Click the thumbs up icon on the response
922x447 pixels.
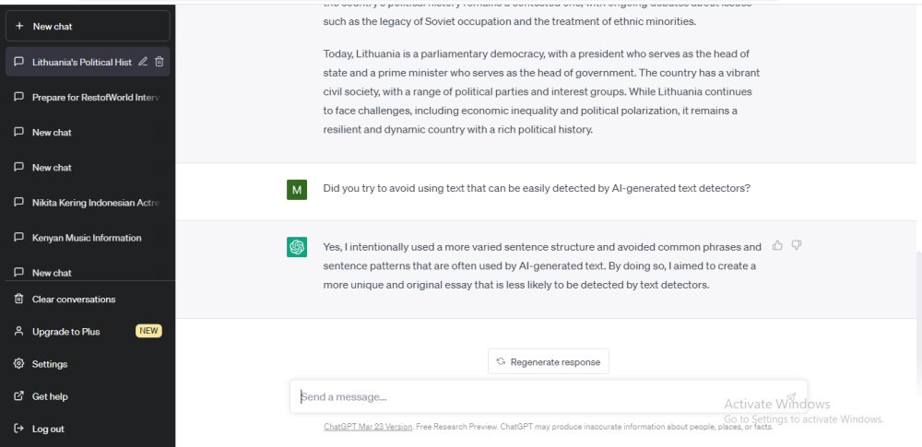pyautogui.click(x=777, y=245)
